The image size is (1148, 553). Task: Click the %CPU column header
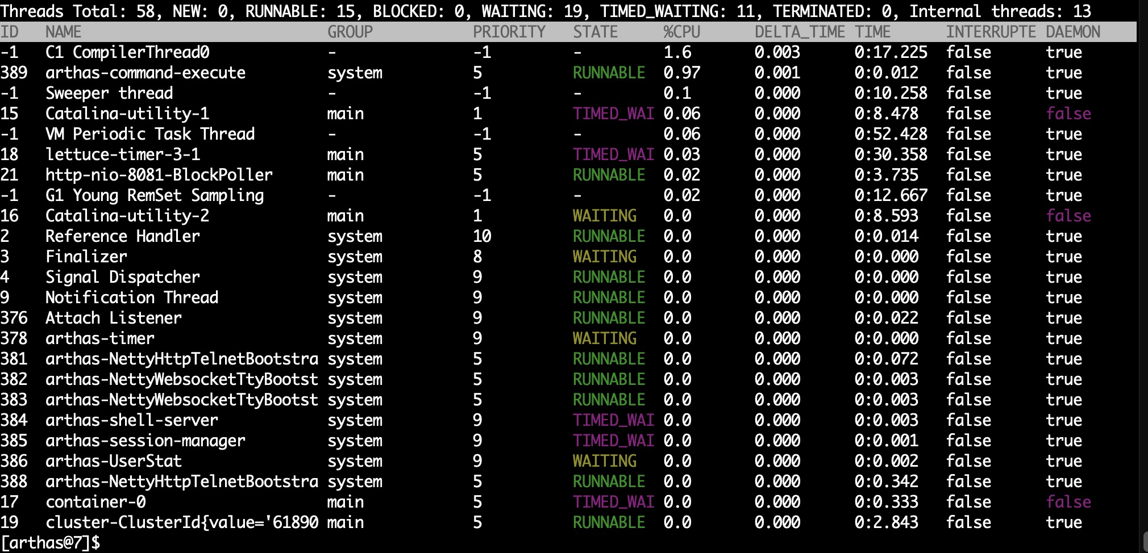click(x=682, y=32)
